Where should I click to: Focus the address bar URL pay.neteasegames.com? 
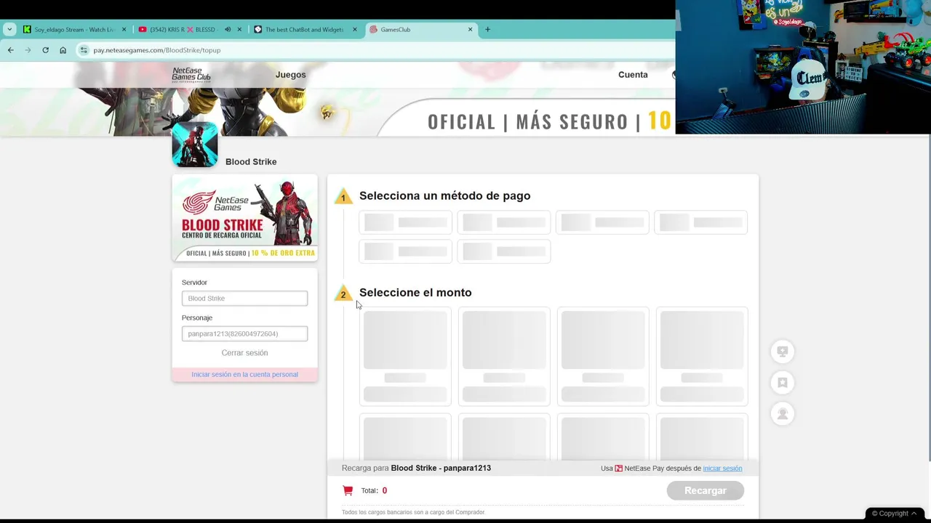157,50
